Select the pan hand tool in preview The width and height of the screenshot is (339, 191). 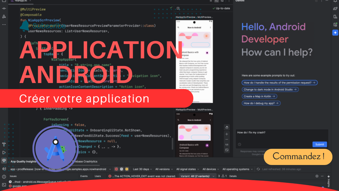pos(227,127)
